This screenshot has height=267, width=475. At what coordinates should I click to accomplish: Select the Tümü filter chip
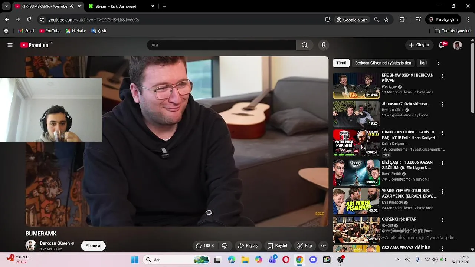341,63
